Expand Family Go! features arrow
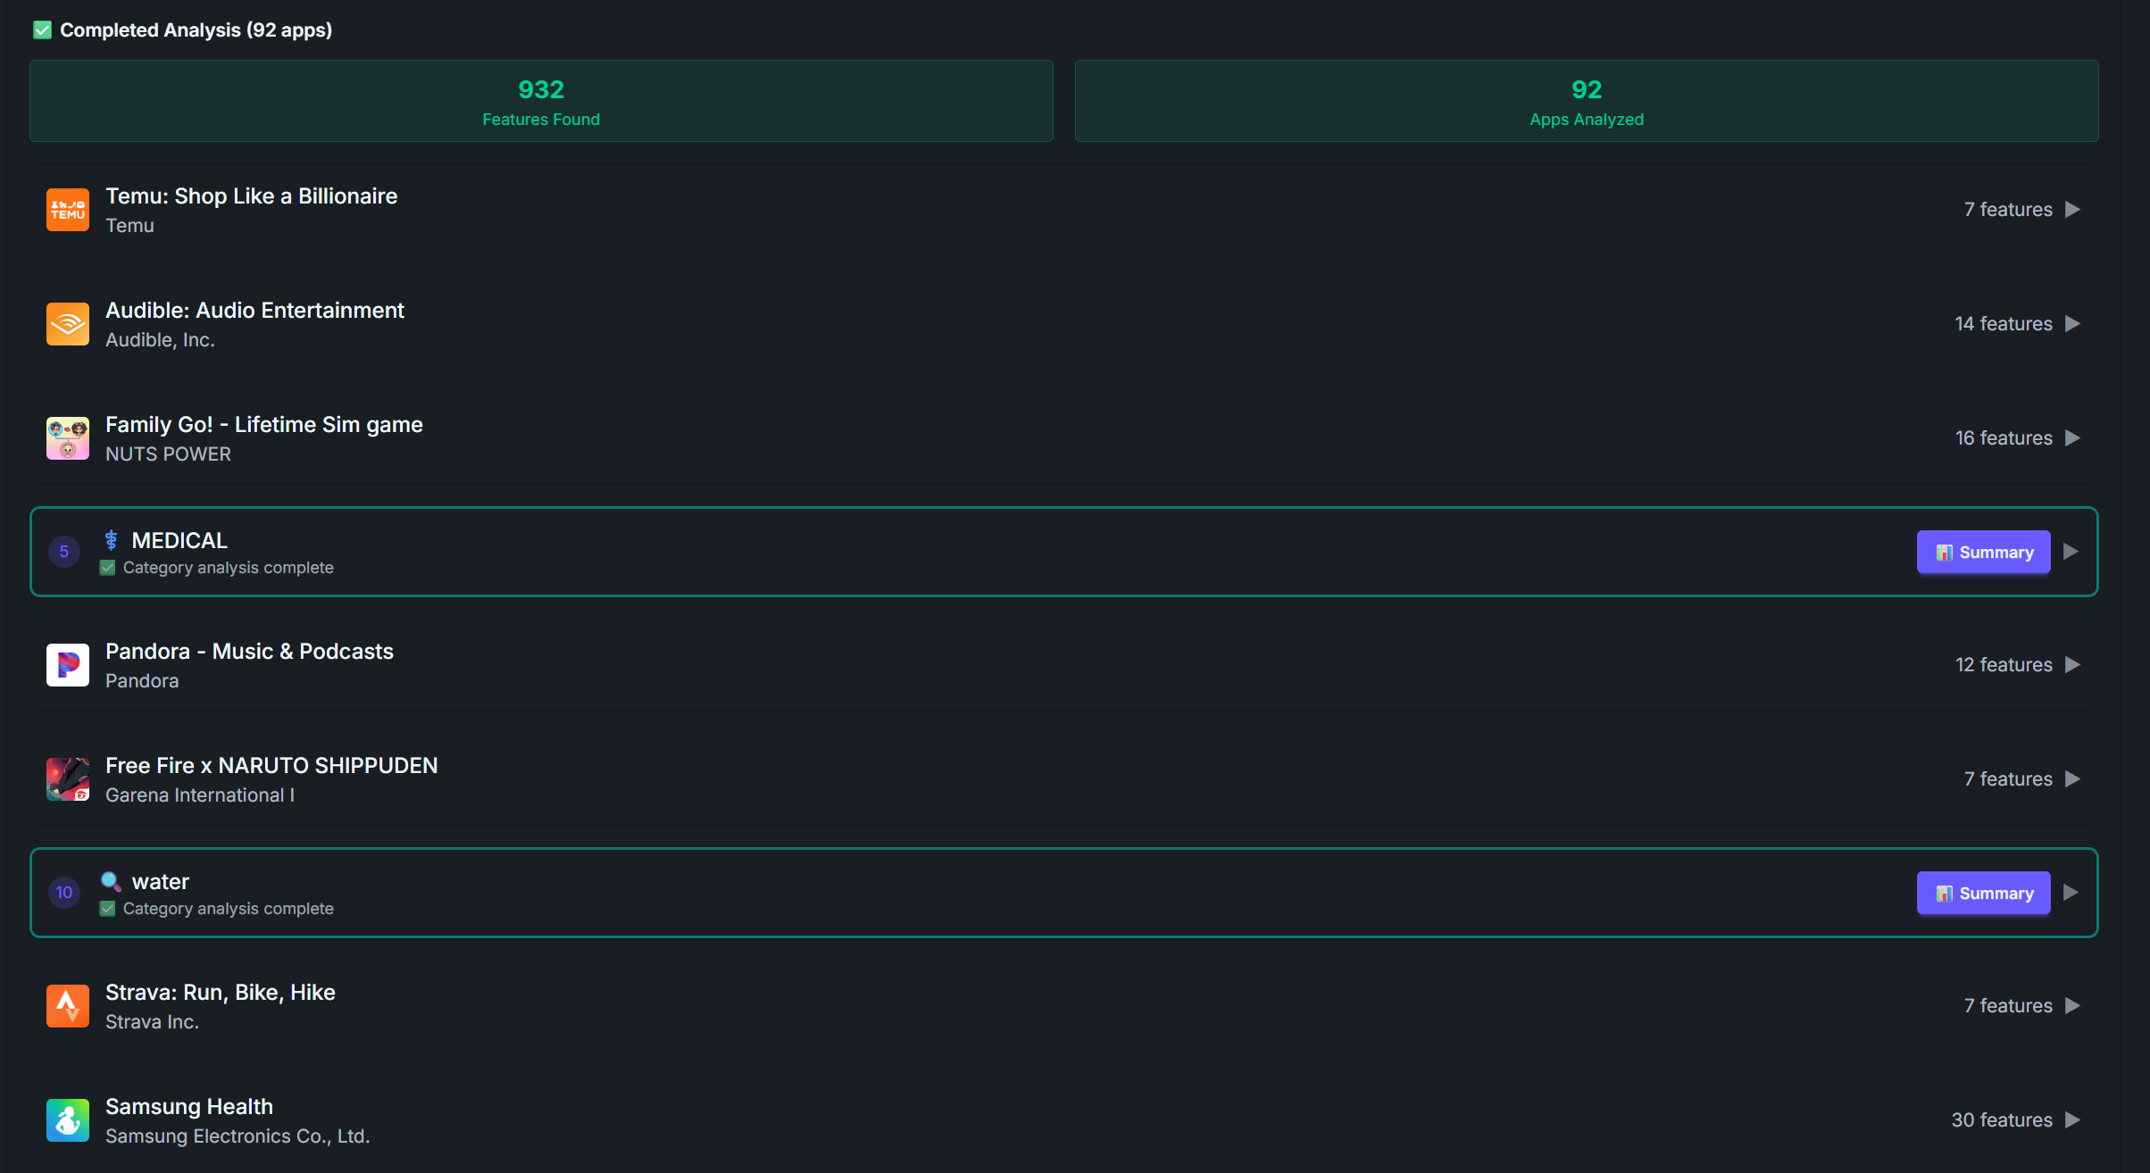 (2073, 438)
